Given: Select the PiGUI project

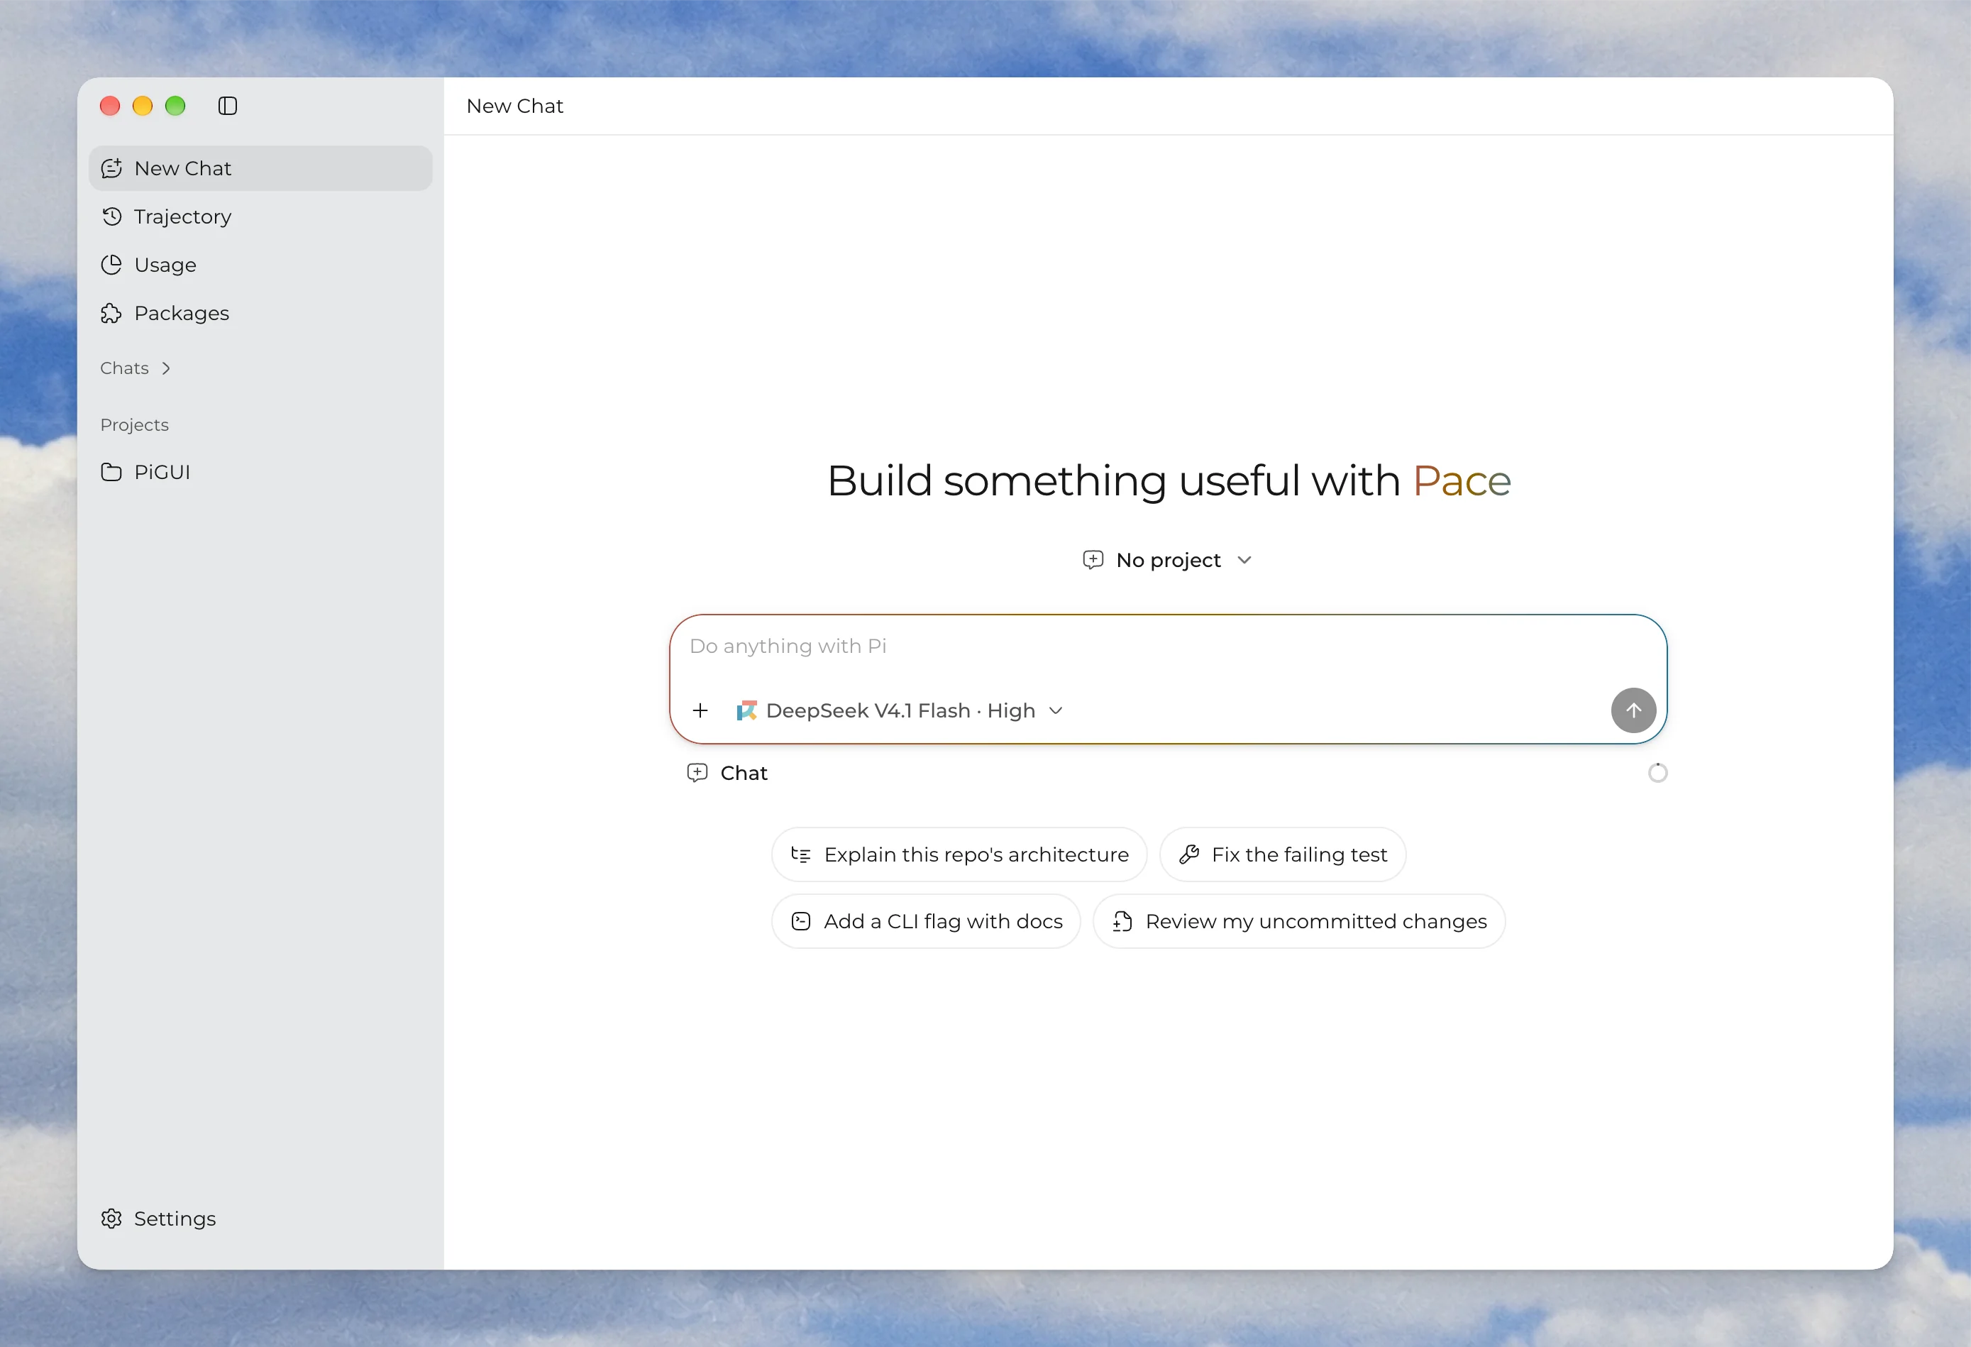Looking at the screenshot, I should [260, 472].
